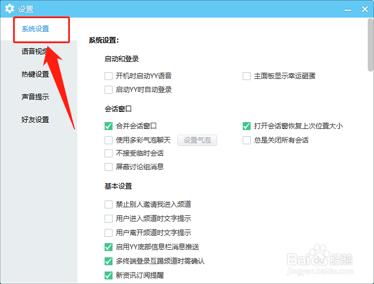Switch to the 语音视频 tab
Image resolution: width=374 pixels, height=284 pixels.
point(35,51)
